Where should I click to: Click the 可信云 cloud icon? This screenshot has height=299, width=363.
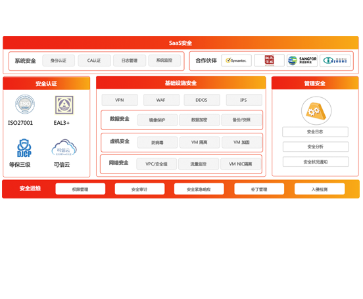(x=64, y=147)
